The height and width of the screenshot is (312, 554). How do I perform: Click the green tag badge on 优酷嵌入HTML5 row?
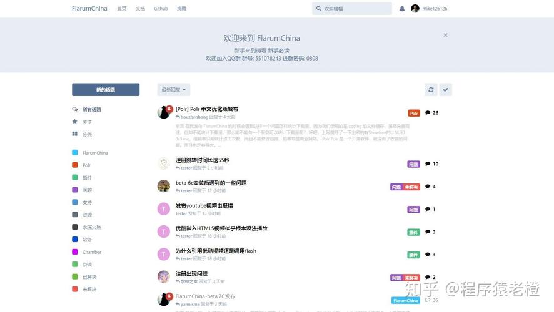click(x=413, y=232)
